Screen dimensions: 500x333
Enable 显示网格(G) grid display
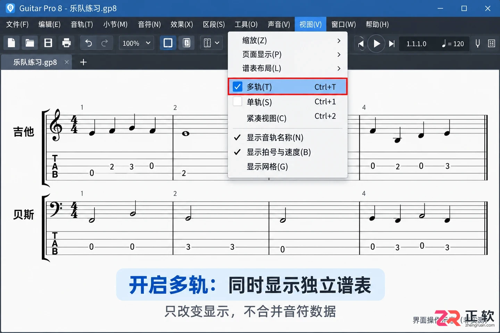coord(287,167)
